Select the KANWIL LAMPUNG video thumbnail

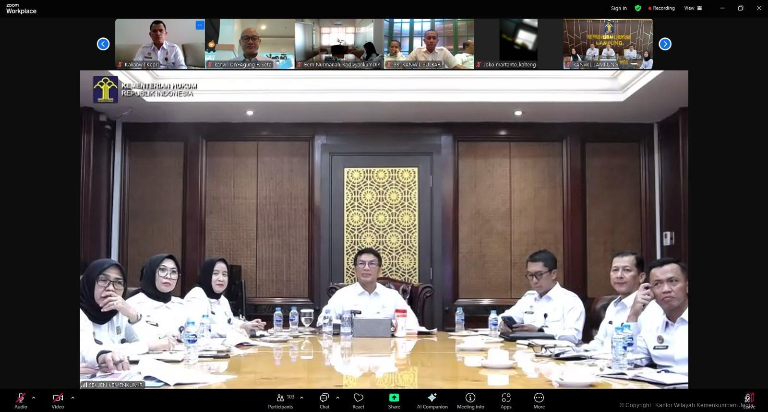point(608,44)
